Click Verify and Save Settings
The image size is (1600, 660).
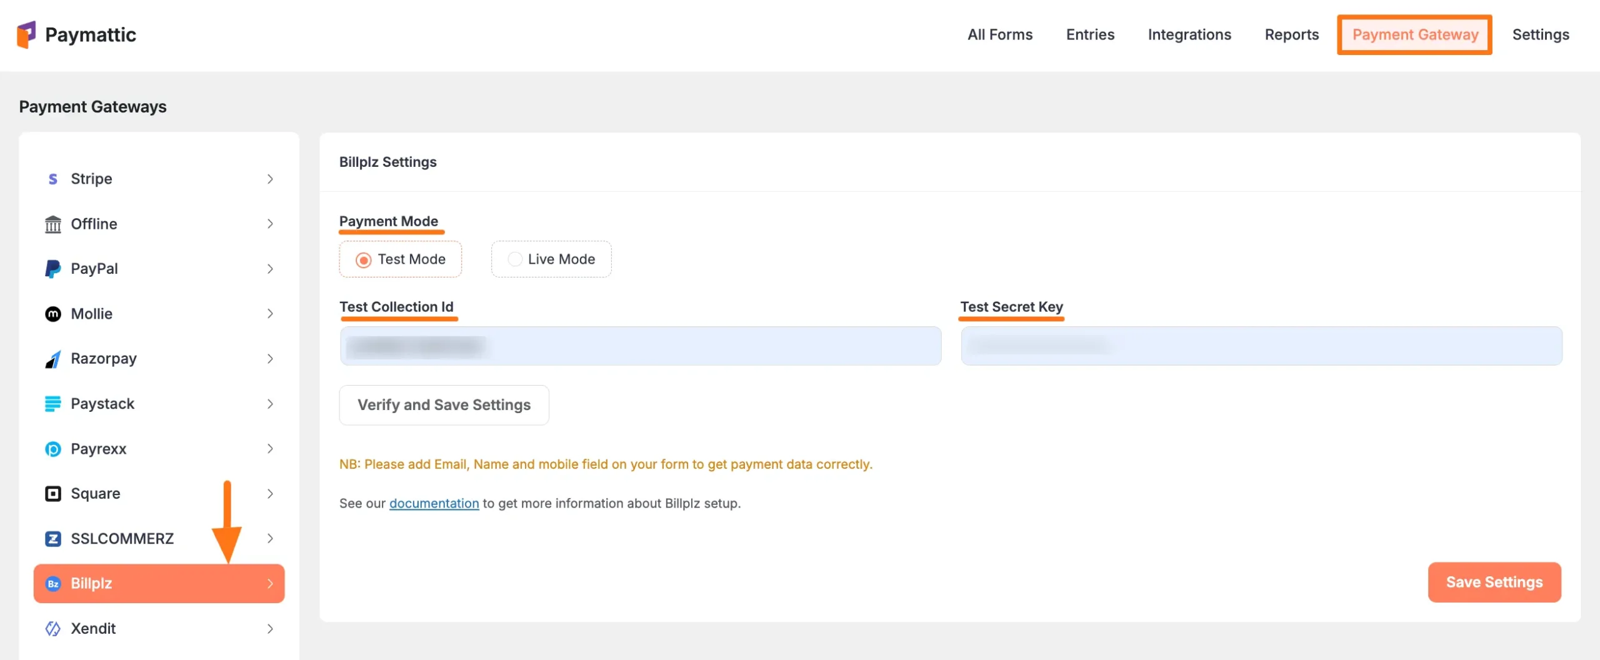pos(444,405)
